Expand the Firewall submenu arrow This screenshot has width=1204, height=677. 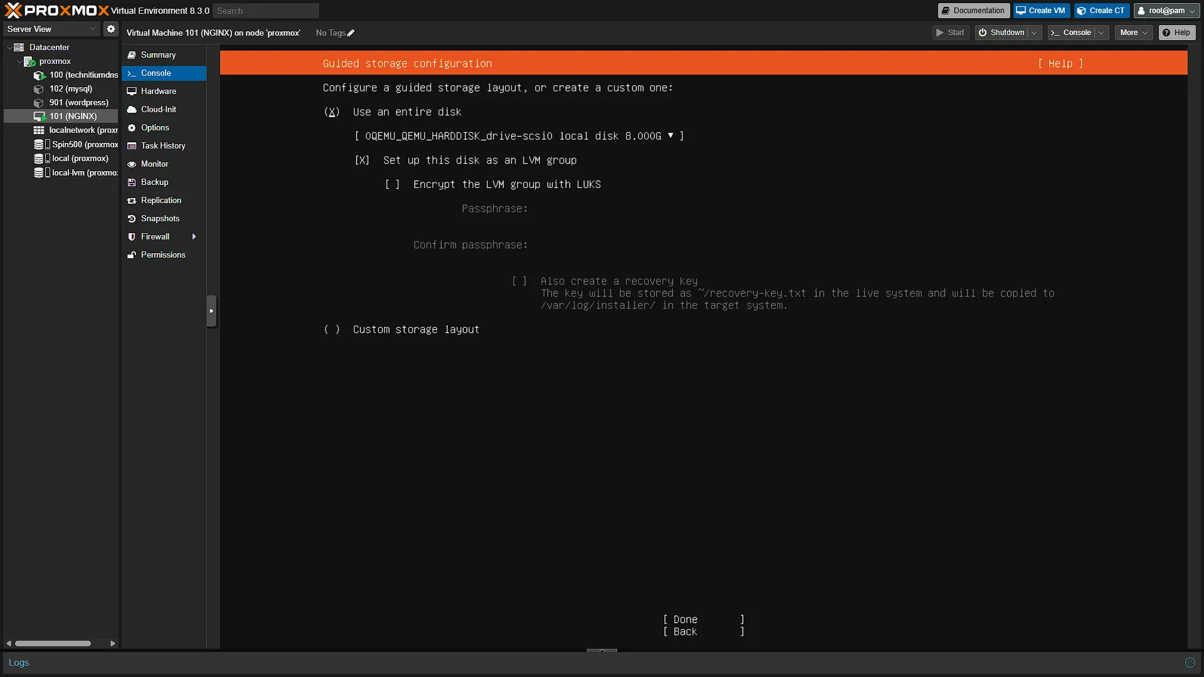(194, 237)
